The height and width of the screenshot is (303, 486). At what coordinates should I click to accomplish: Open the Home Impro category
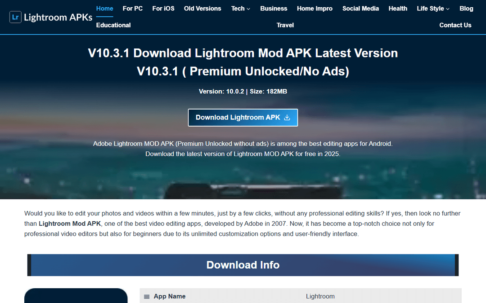(315, 9)
